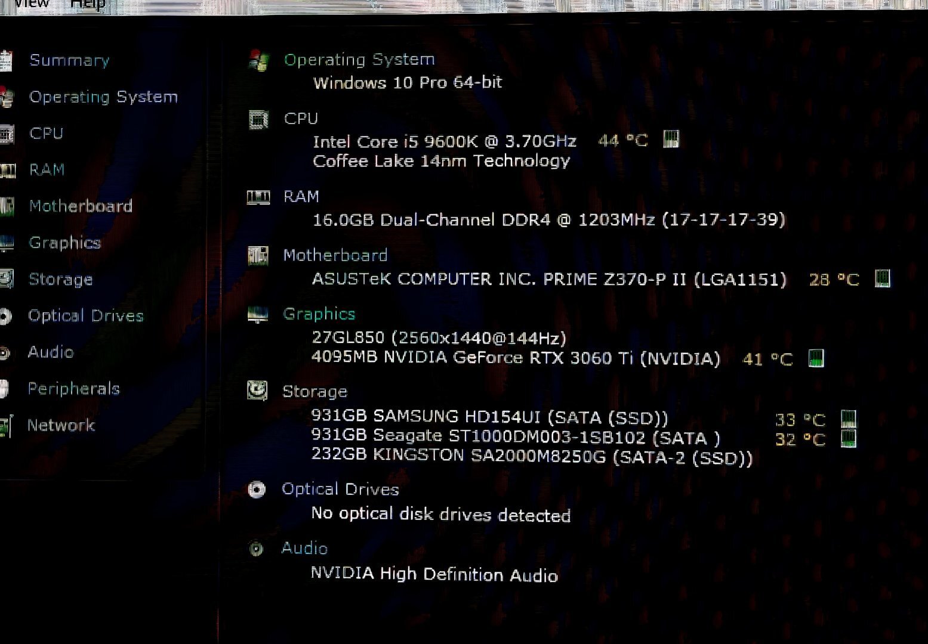Select the 16.0GB Dual-Channel DDR4 line
This screenshot has width=928, height=644.
549,219
